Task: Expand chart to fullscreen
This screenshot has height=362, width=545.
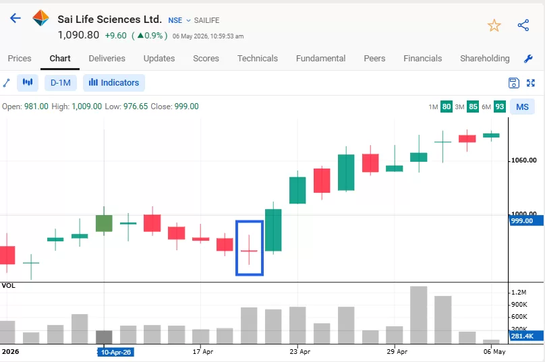Action: tap(531, 83)
